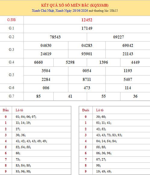This screenshot has width=150, height=175.
Task: Click Đầu row '27;'
Action: [18, 129]
